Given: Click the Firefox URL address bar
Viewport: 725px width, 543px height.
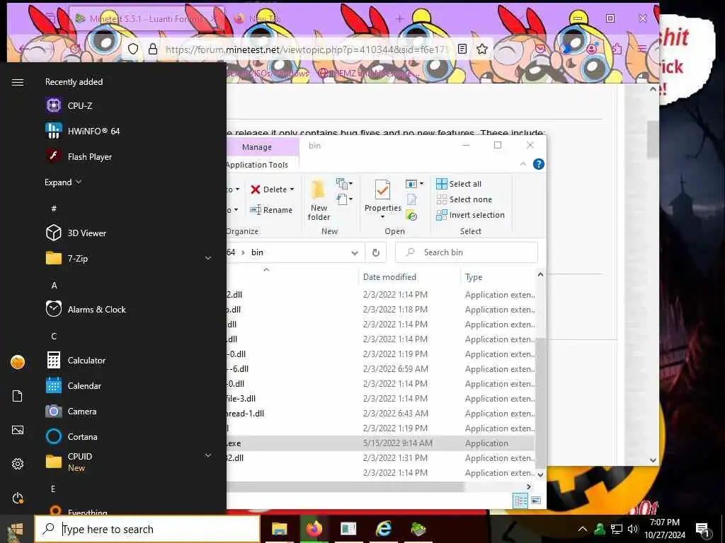Looking at the screenshot, I should tap(307, 49).
